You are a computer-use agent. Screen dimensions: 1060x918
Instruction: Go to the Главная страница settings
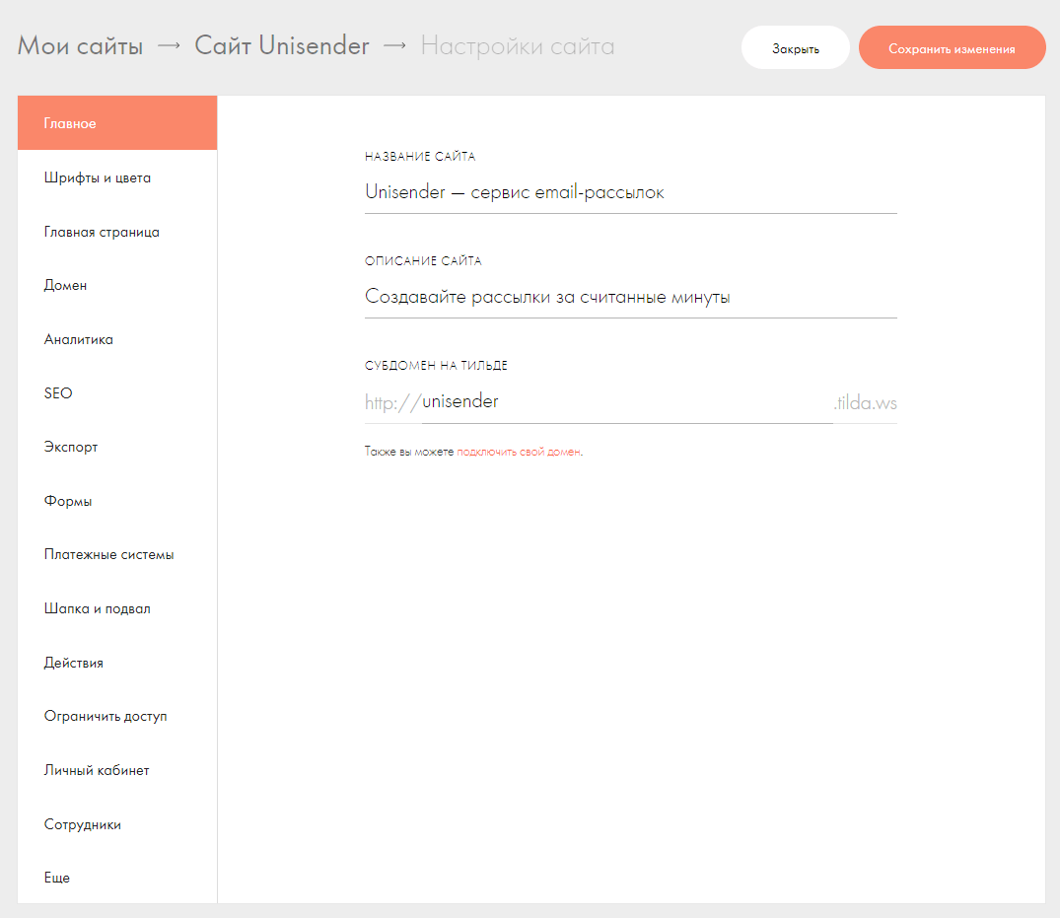tap(117, 232)
